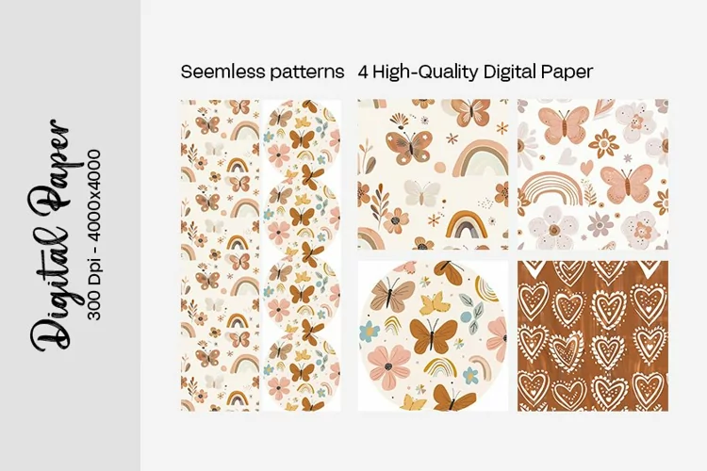Viewport: 707px width, 471px height.
Task: Click the top circle in stacked circles strip
Action: [302, 136]
